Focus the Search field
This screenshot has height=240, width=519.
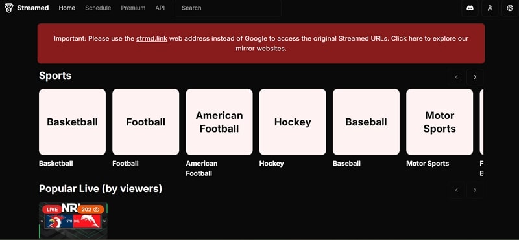(x=228, y=8)
